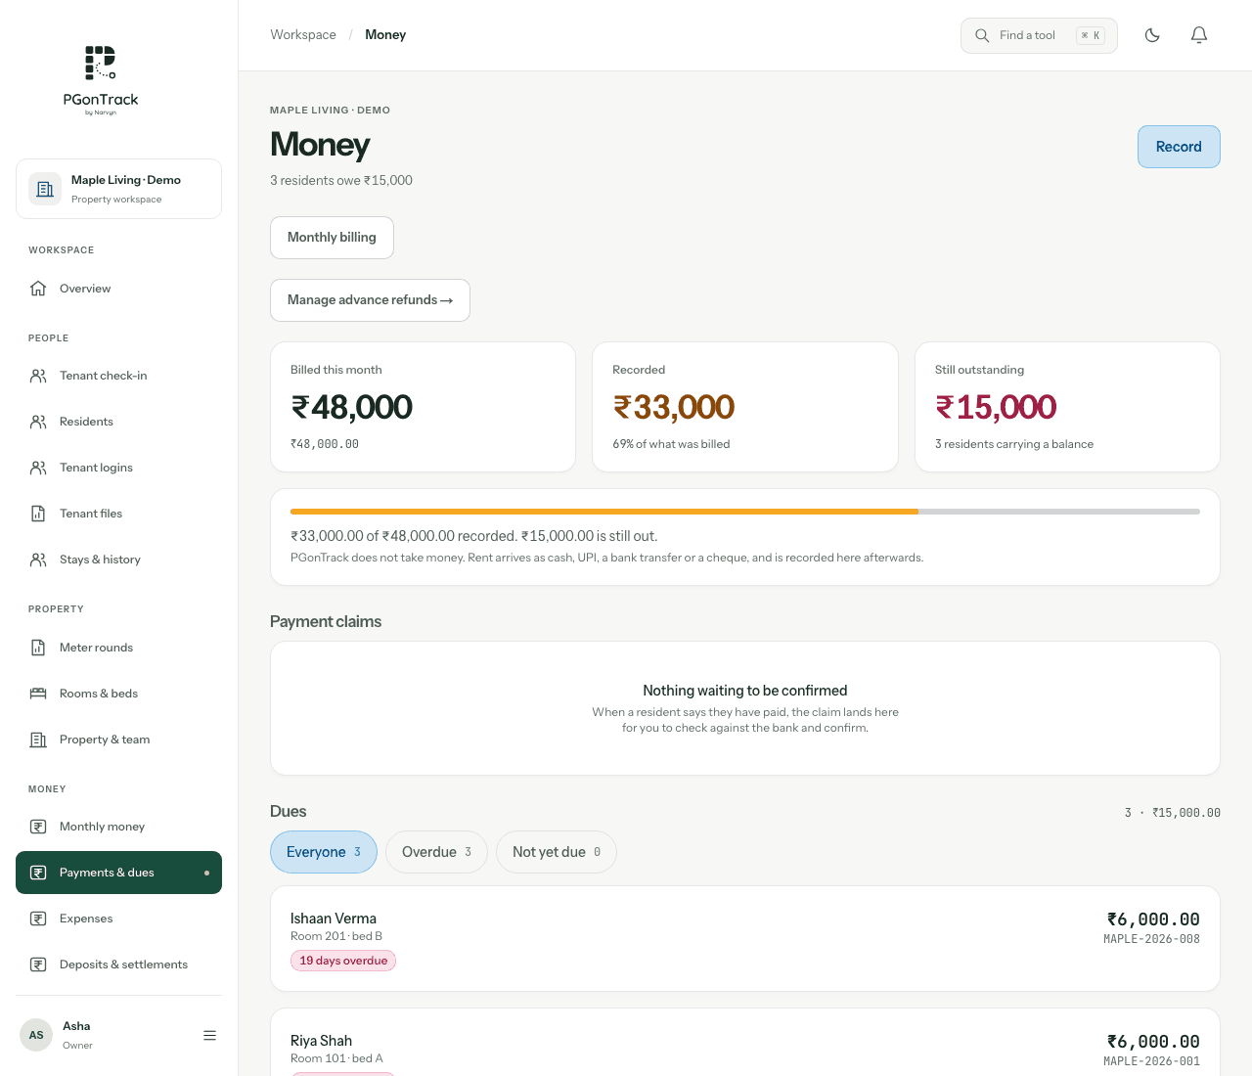Click the recorded payment progress bar
The image size is (1252, 1076).
point(745,512)
